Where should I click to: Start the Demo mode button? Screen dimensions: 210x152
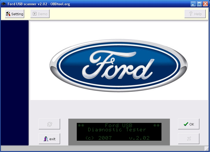(40, 14)
